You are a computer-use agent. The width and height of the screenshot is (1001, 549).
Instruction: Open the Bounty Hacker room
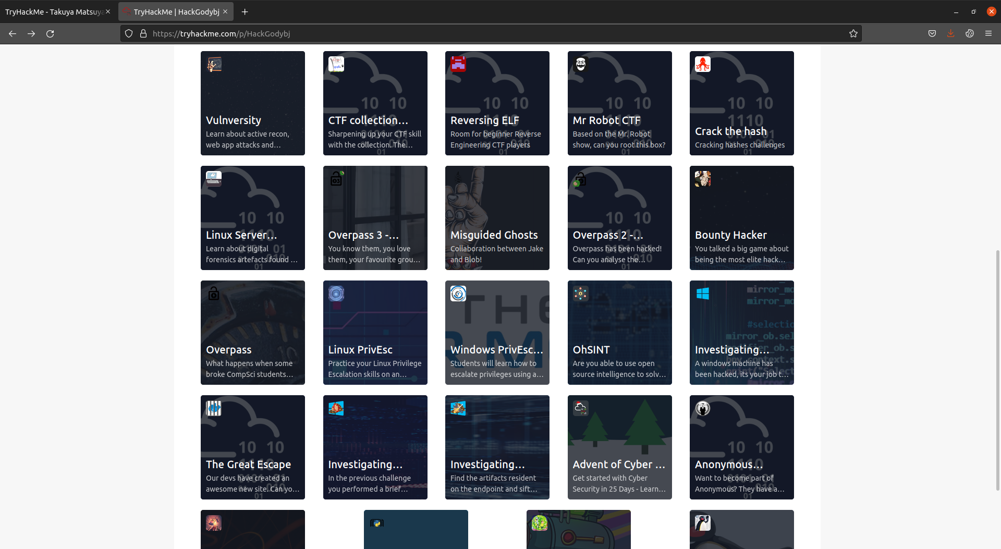(x=741, y=218)
